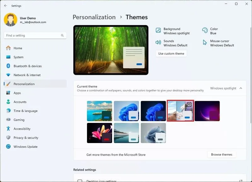Collapse the Current theme section chevron

coord(241,88)
